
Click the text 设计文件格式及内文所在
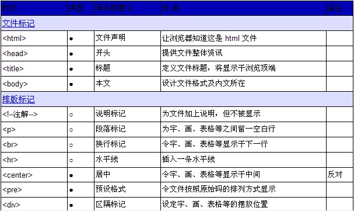204,83
